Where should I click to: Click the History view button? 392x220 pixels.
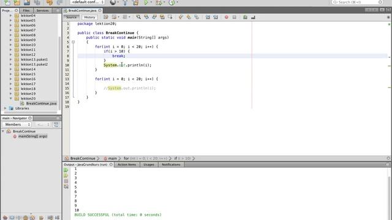[x=89, y=17]
